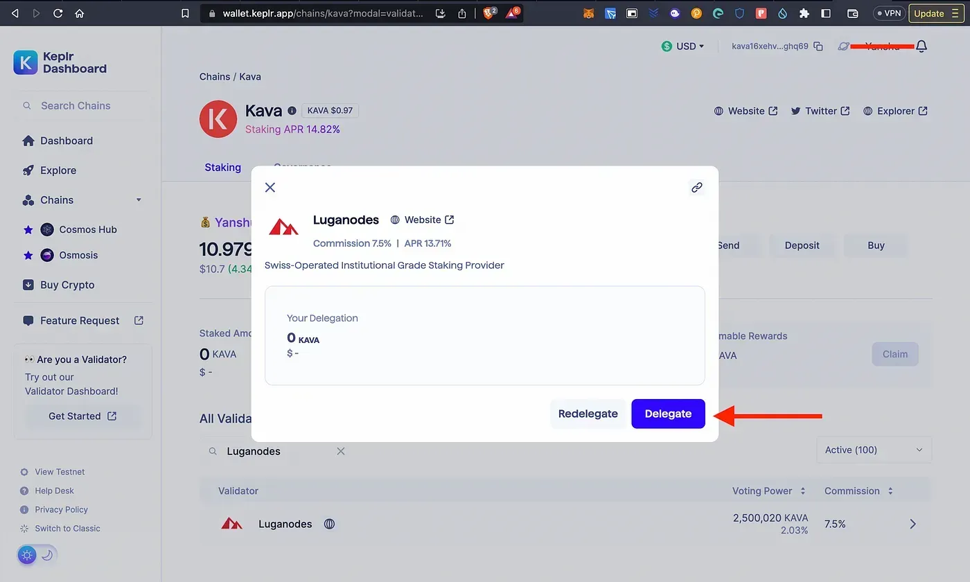Open Privacy Policy link
The width and height of the screenshot is (970, 582).
pyautogui.click(x=55, y=509)
